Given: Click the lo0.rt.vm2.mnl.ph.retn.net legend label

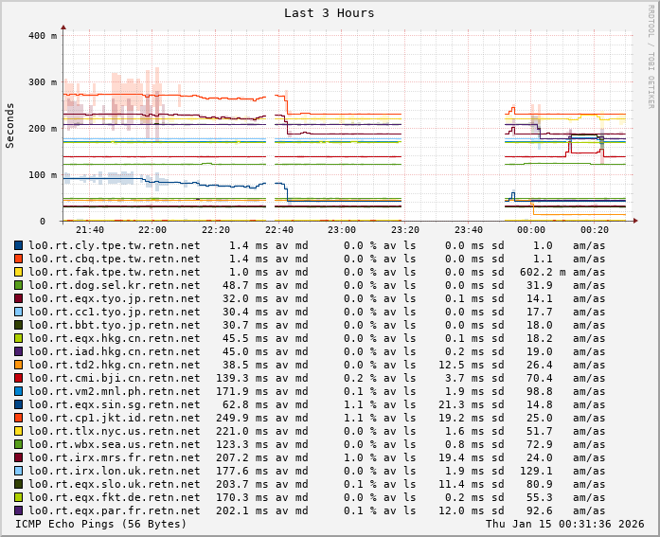Looking at the screenshot, I should coord(114,391).
